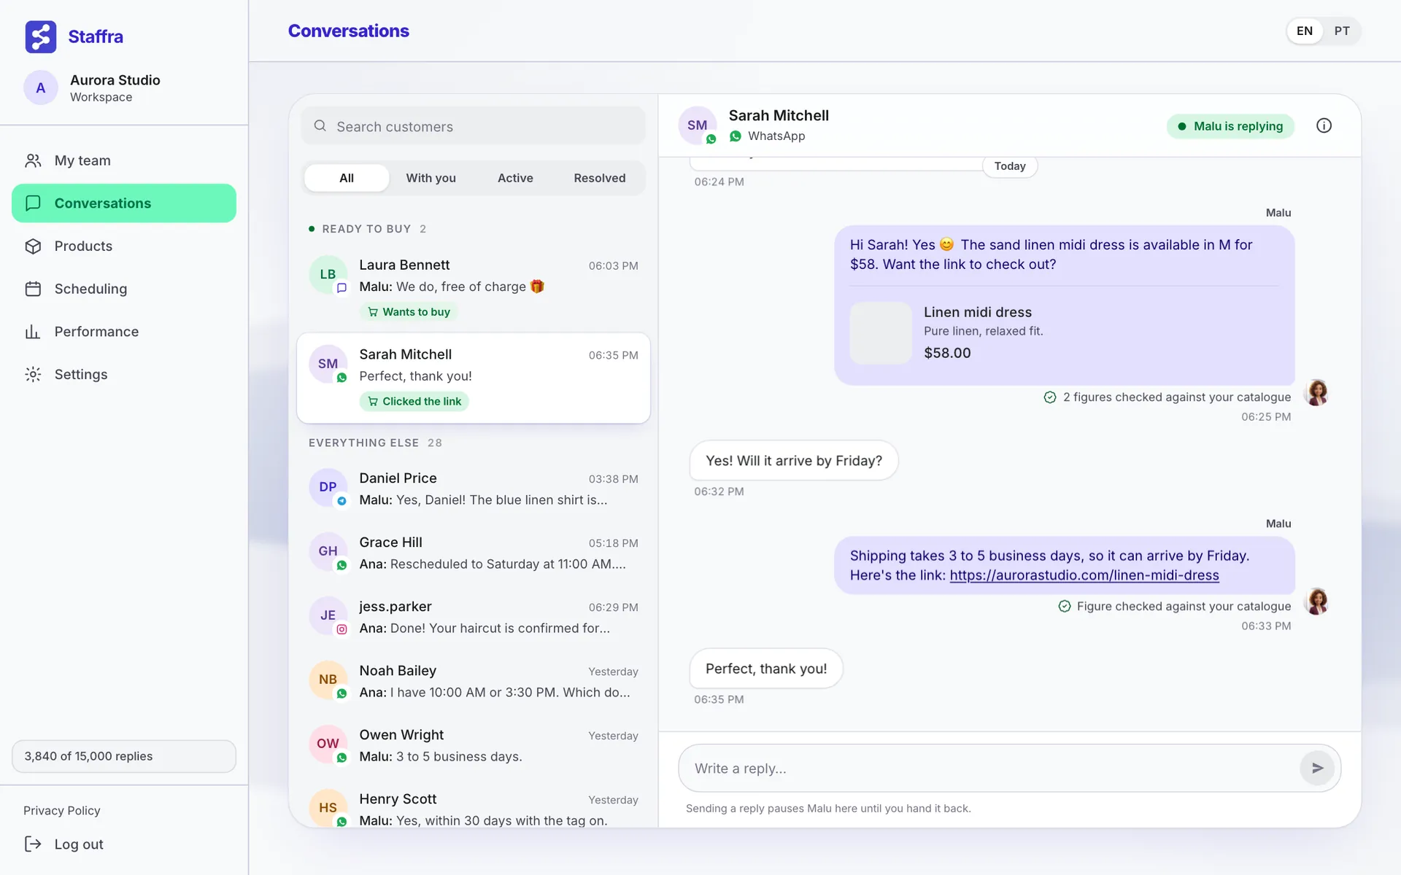Click the Malu is replying status pill
This screenshot has height=875, width=1401.
click(x=1230, y=126)
